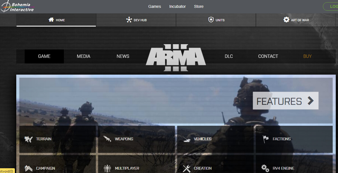Click the Weapons rifle icon

point(107,139)
